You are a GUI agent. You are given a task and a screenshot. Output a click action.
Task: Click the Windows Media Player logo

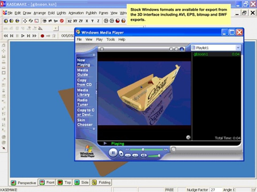coord(87,151)
